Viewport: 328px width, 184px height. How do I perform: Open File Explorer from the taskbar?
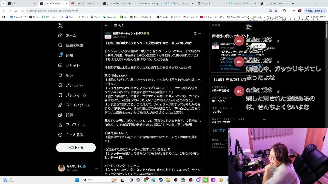point(168,180)
